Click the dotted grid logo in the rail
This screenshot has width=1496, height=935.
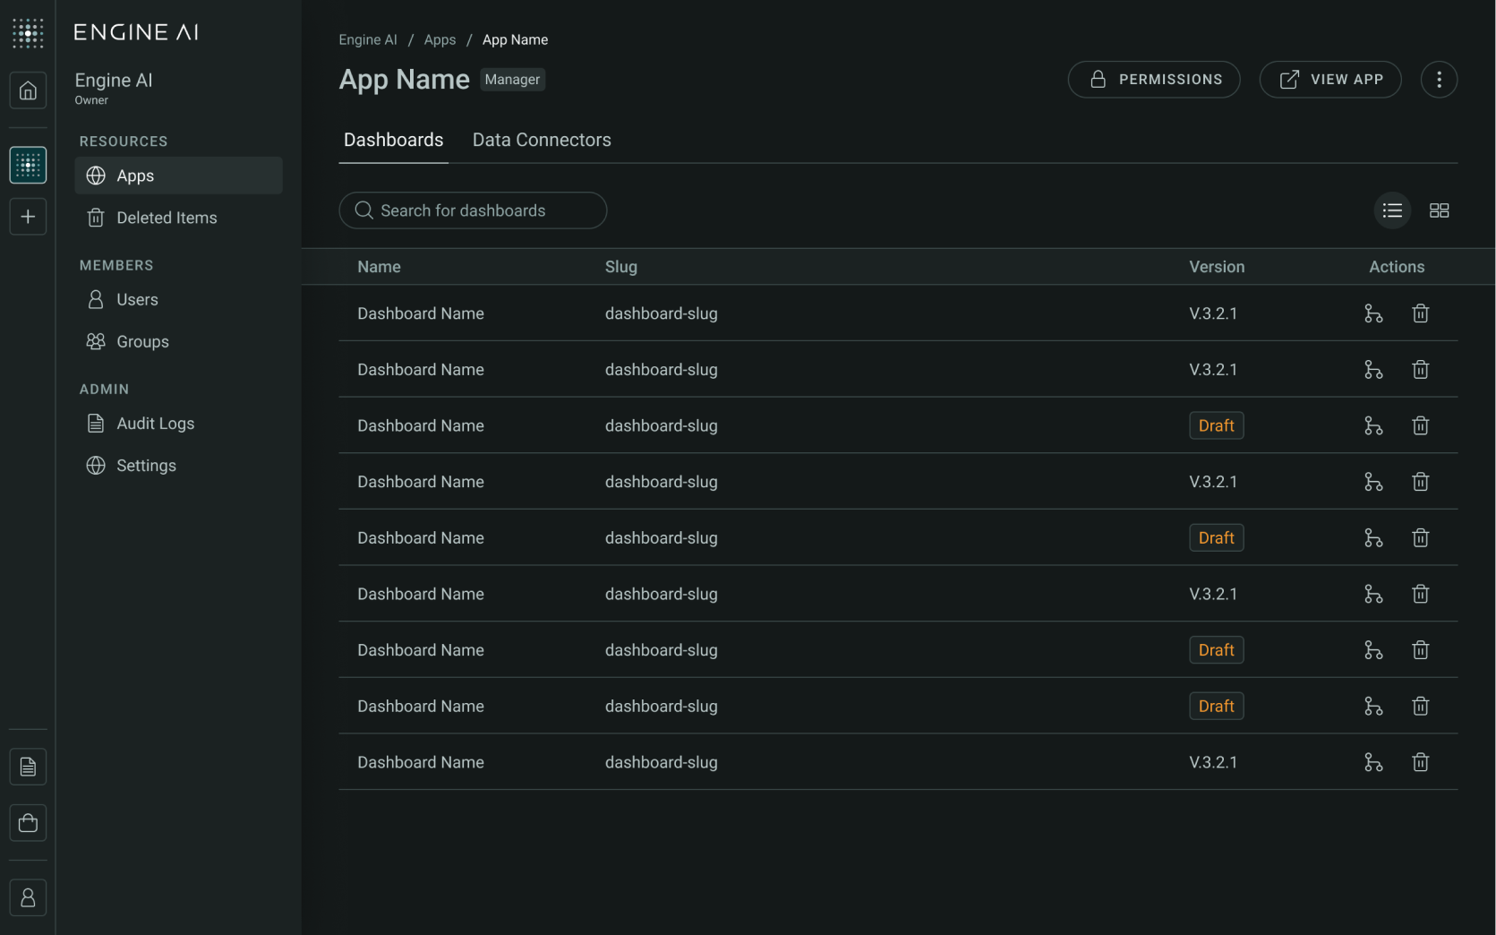pyautogui.click(x=28, y=32)
